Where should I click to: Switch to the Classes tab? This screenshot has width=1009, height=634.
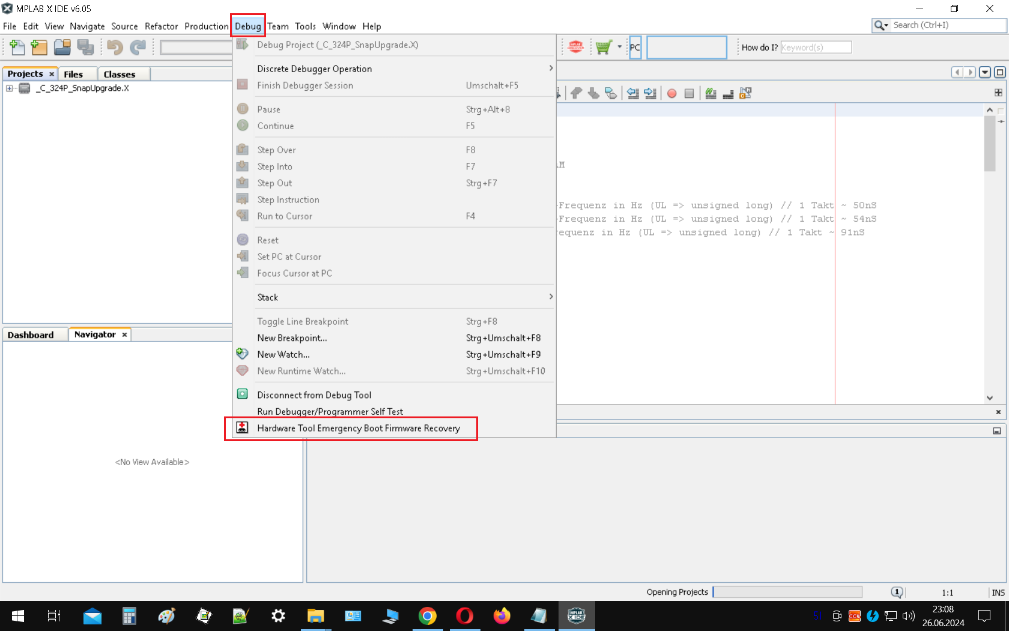(120, 74)
